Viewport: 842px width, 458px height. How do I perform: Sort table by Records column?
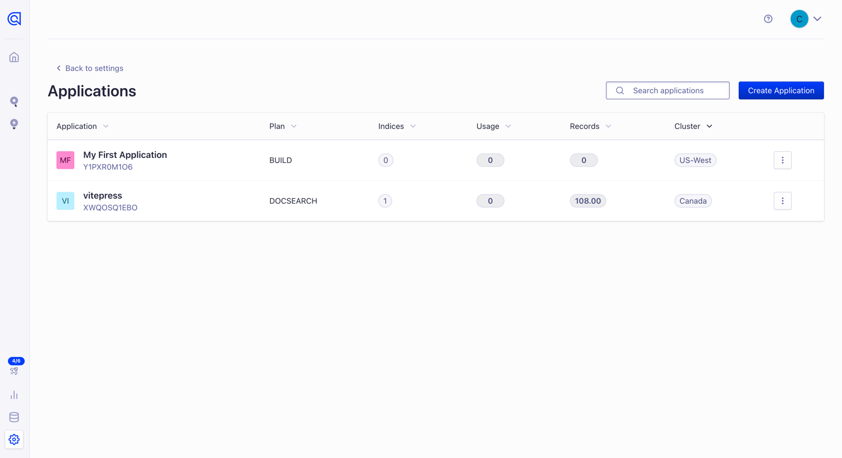[590, 126]
